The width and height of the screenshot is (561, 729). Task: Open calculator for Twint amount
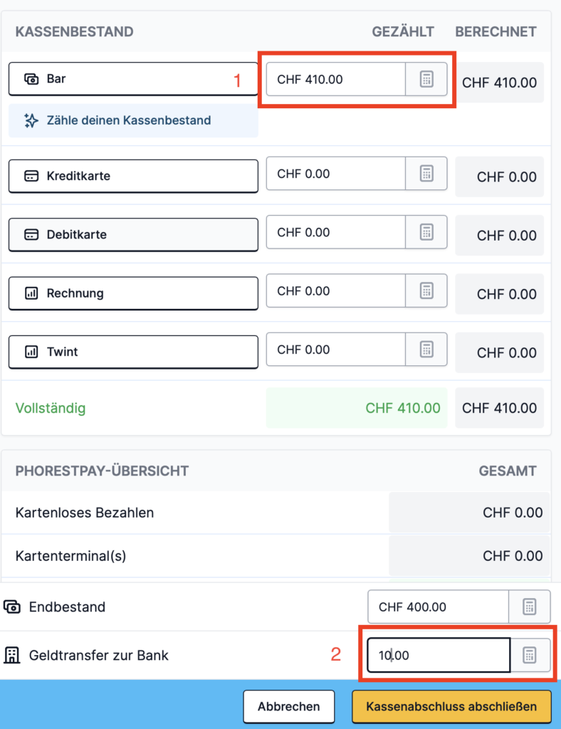(x=426, y=350)
